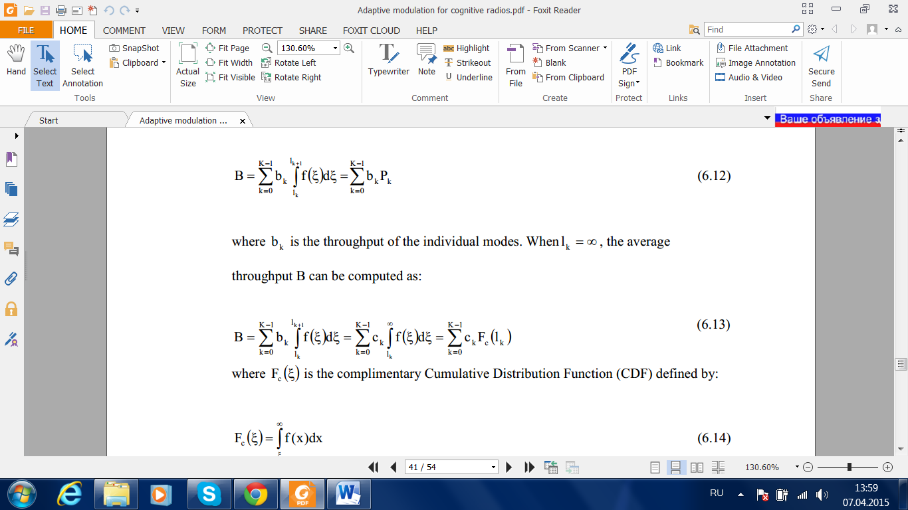The image size is (908, 510).
Task: Add a File Attachment
Action: [752, 48]
